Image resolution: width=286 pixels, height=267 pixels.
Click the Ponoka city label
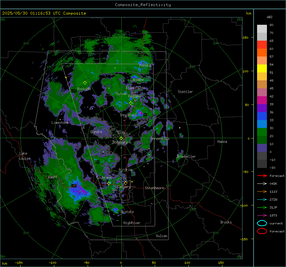[x=145, y=65]
